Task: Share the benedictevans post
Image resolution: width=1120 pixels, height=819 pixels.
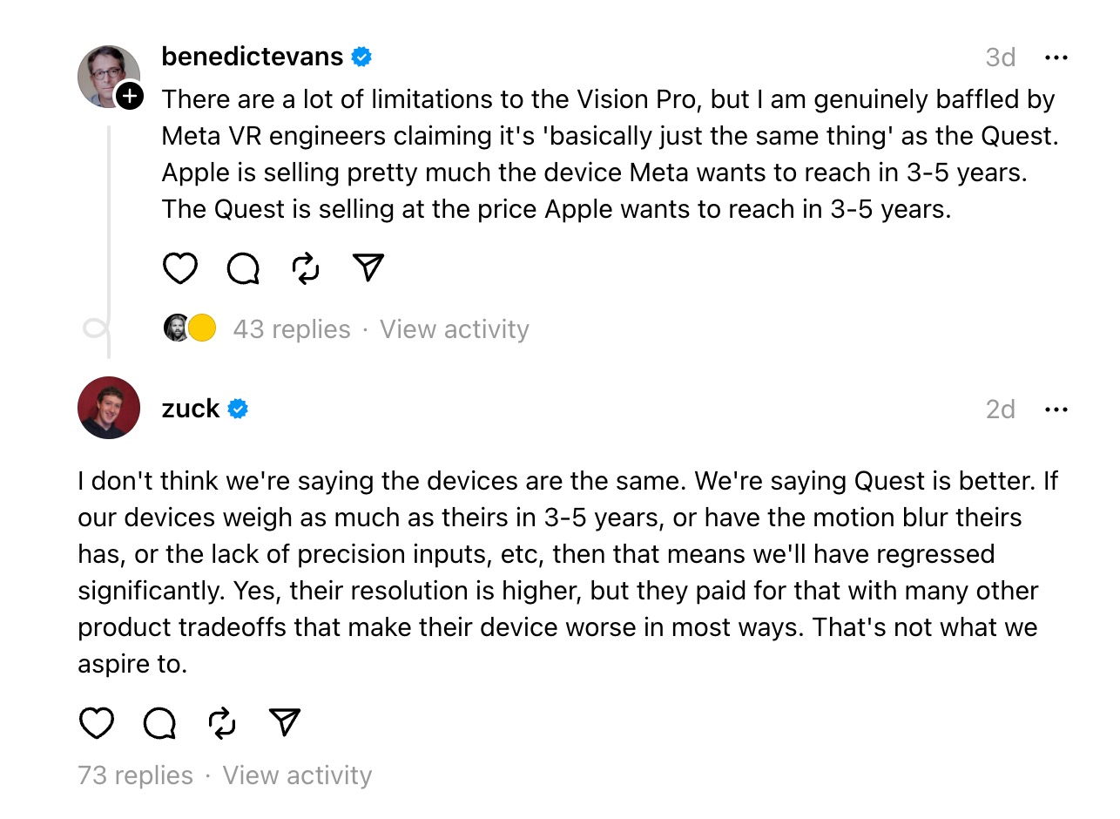Action: pyautogui.click(x=369, y=268)
